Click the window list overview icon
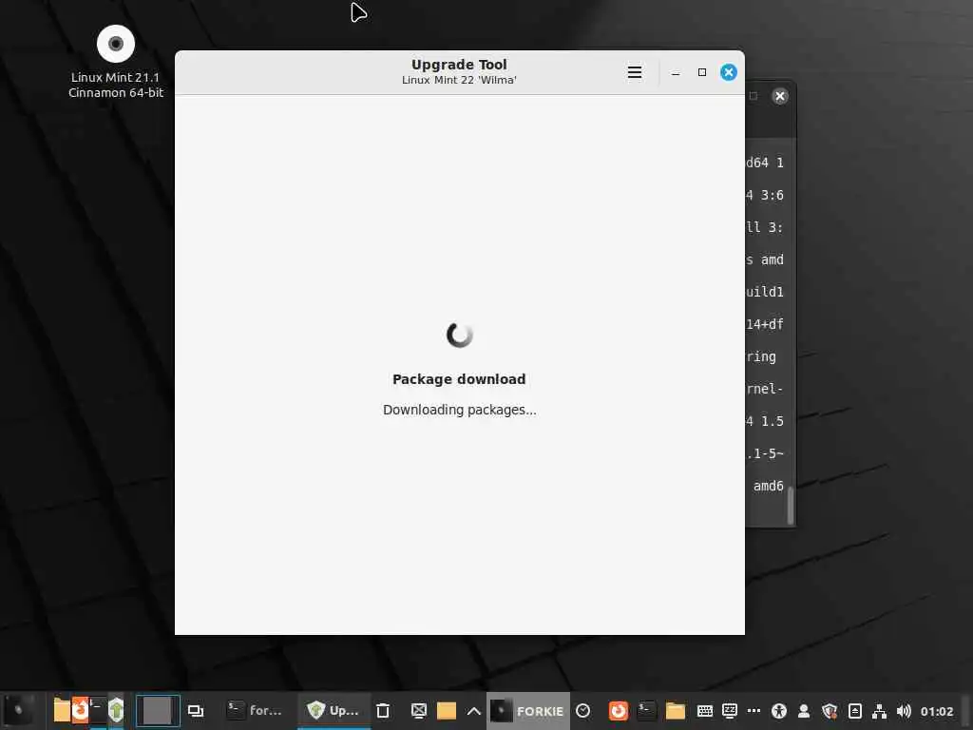The height and width of the screenshot is (730, 973). tap(196, 711)
